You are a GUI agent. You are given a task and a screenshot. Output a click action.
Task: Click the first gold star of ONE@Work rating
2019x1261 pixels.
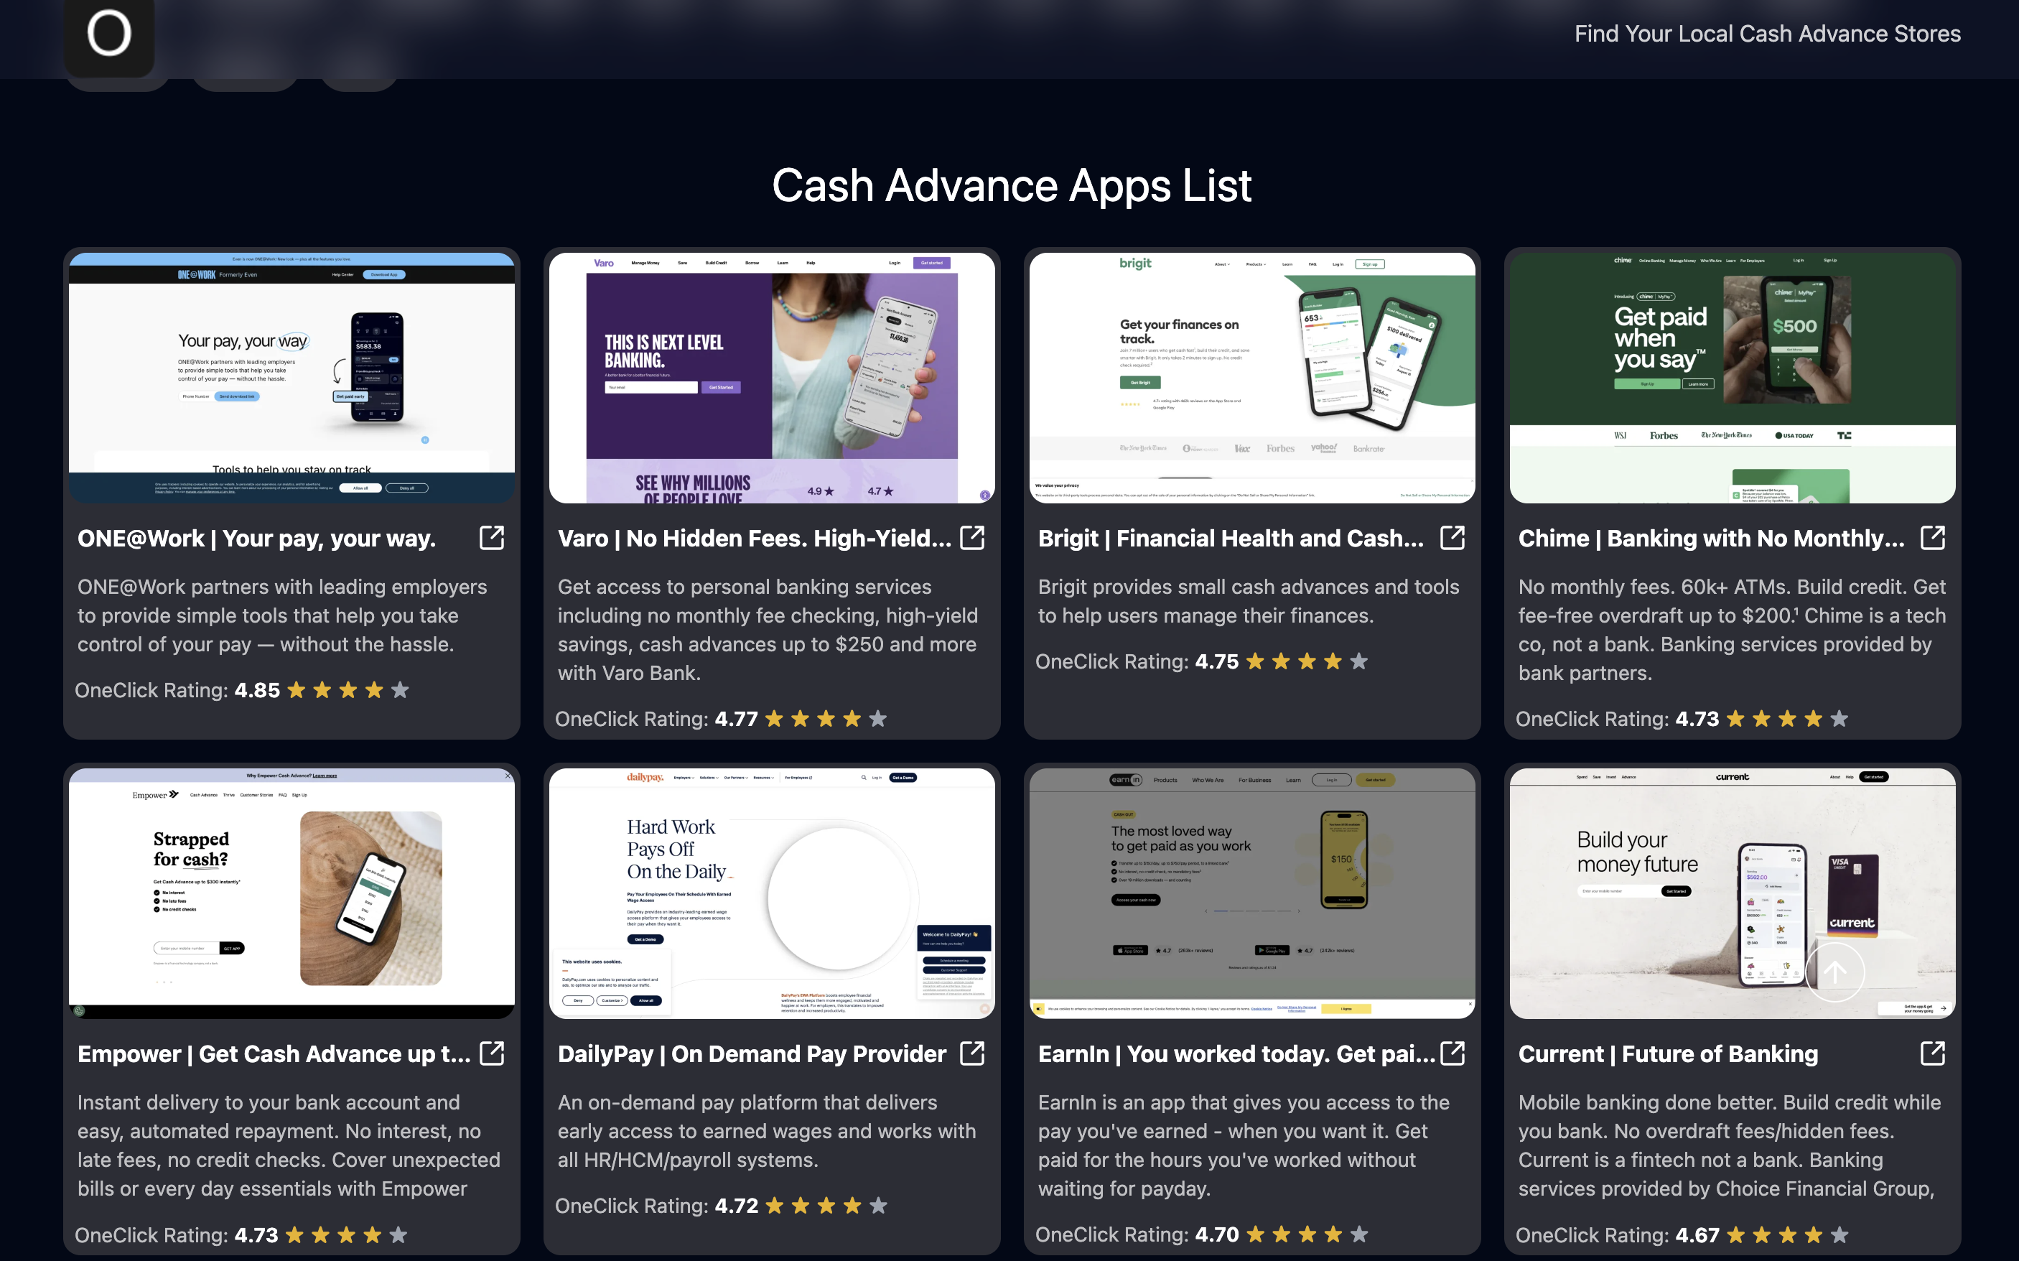[297, 689]
